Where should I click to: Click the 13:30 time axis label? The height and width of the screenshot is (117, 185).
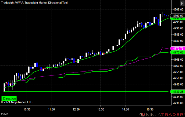pos(101,109)
